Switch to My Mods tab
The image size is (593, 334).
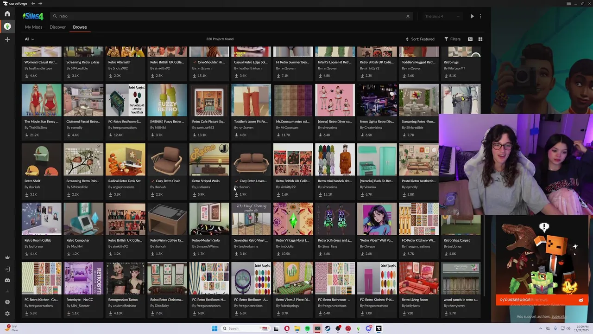click(33, 27)
